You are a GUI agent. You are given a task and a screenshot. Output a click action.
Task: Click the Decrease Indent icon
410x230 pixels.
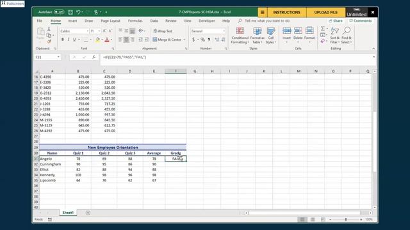coord(141,40)
